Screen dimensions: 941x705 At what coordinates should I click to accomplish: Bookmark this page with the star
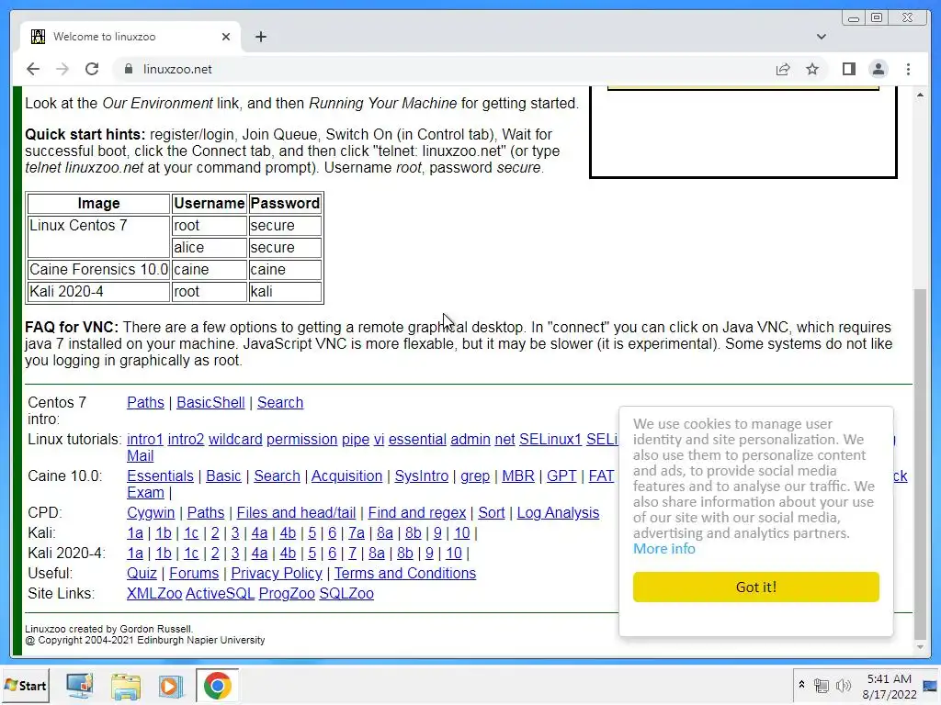[812, 69]
